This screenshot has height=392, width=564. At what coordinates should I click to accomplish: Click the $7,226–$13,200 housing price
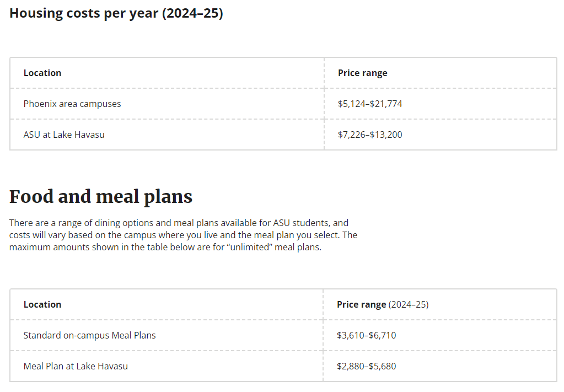pyautogui.click(x=370, y=135)
